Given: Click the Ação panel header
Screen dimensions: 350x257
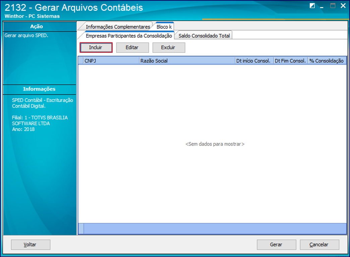Looking at the screenshot, I should 40,26.
